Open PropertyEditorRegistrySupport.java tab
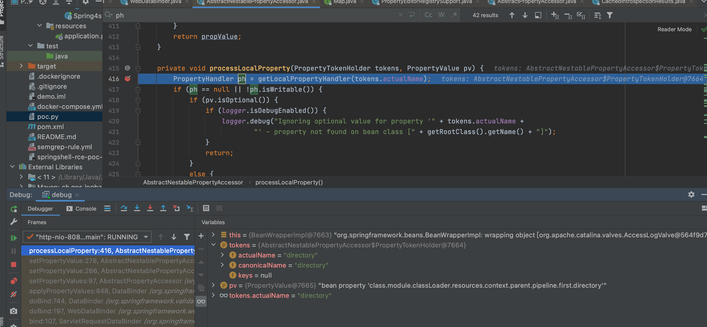Image resolution: width=707 pixels, height=327 pixels. point(427,2)
